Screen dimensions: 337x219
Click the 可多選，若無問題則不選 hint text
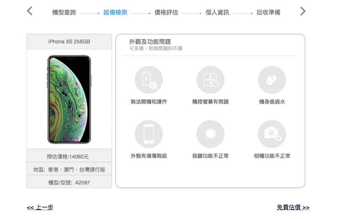tap(156, 49)
